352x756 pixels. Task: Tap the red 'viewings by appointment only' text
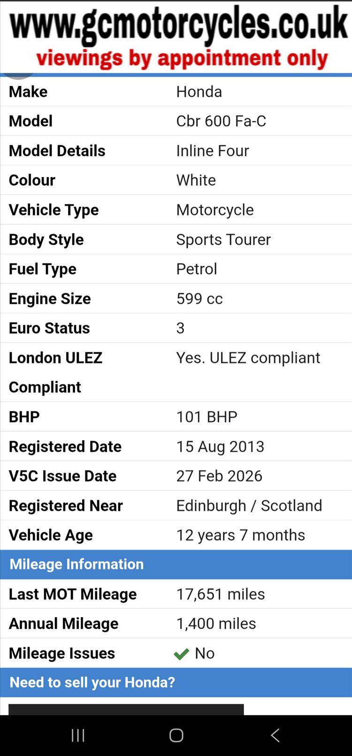click(182, 59)
